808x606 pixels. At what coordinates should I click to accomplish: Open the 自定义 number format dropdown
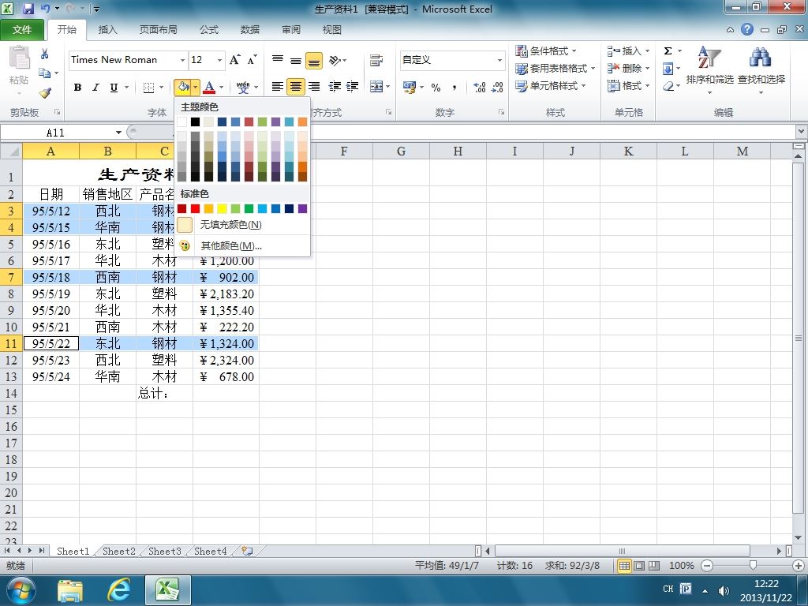coord(499,60)
